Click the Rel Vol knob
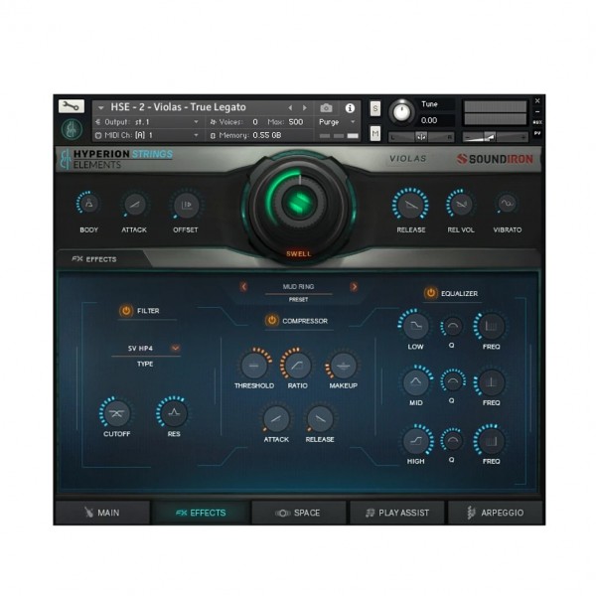Screen dimensions: 596x596 pos(461,205)
